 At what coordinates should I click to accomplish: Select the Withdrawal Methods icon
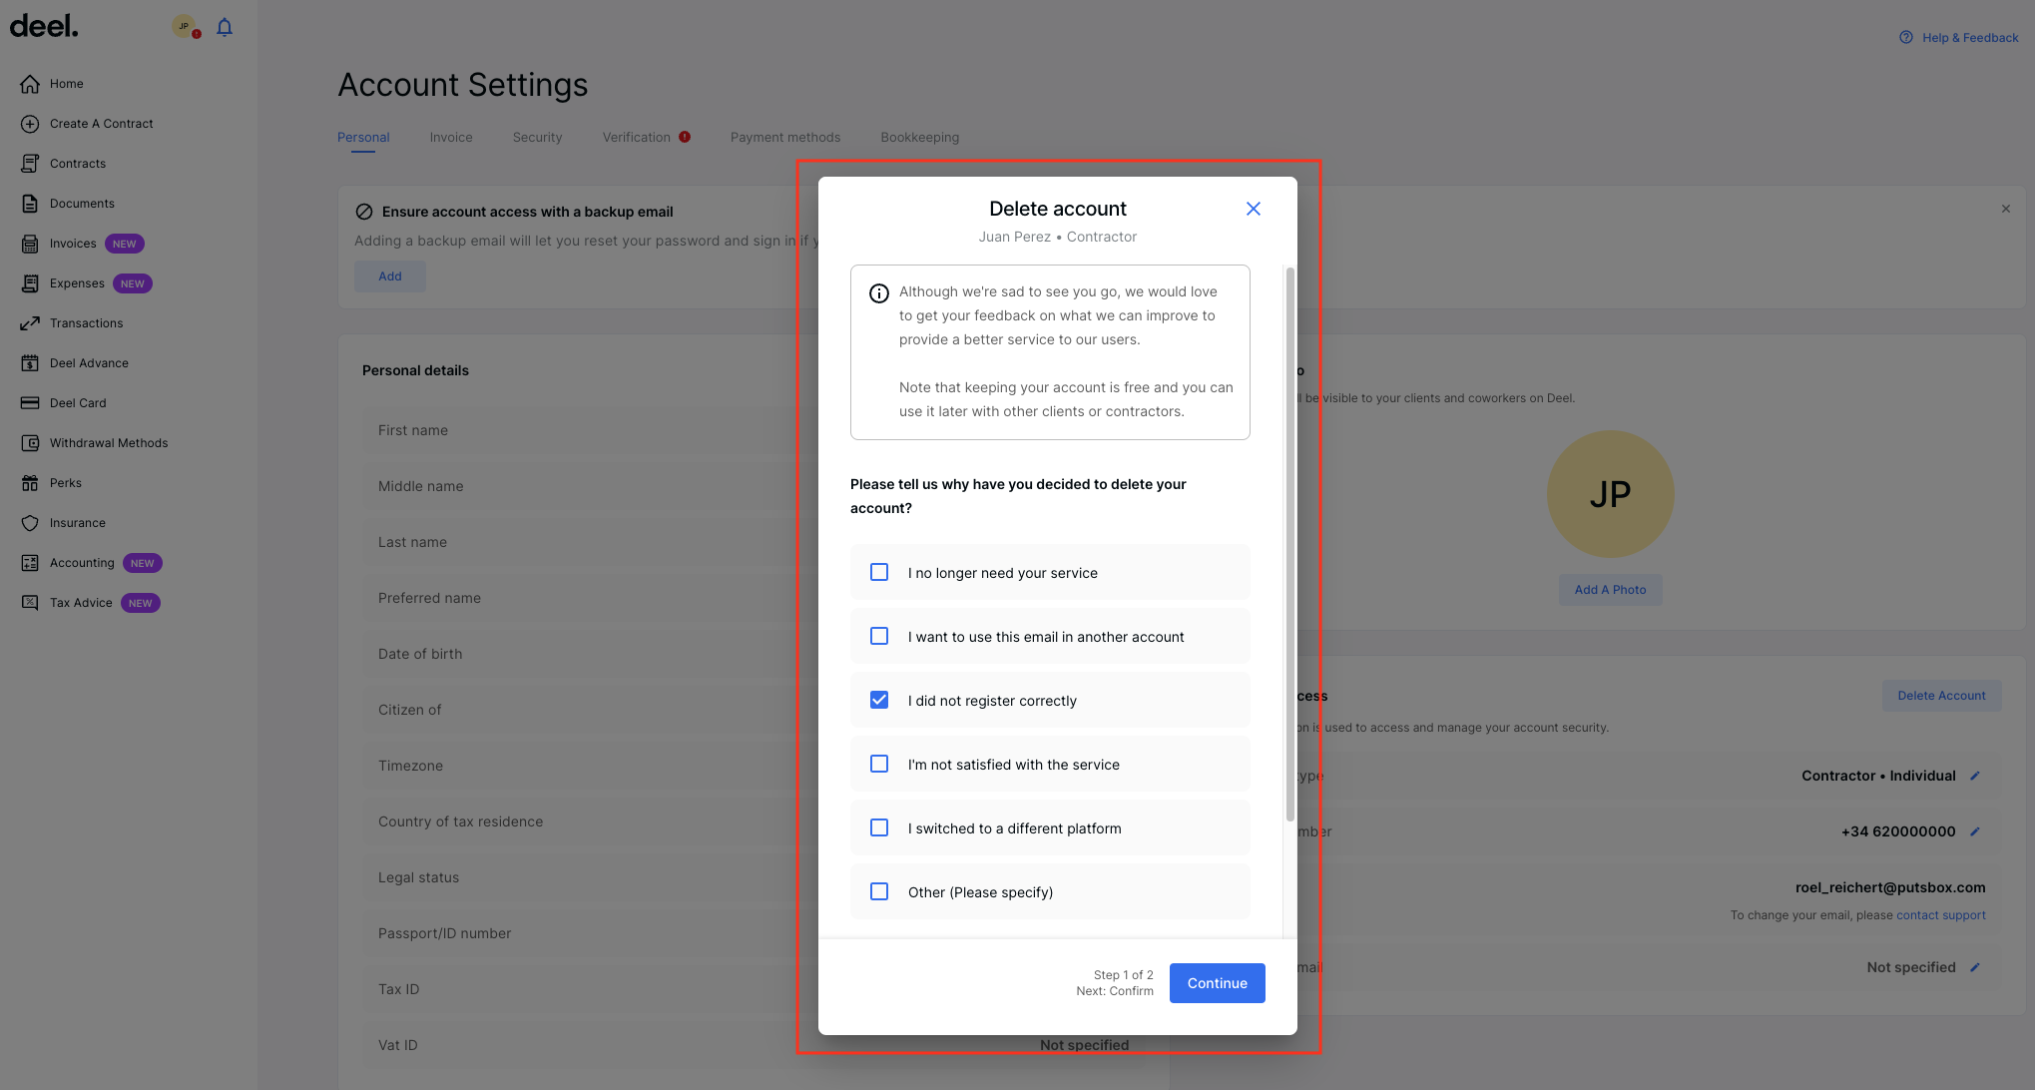(29, 442)
